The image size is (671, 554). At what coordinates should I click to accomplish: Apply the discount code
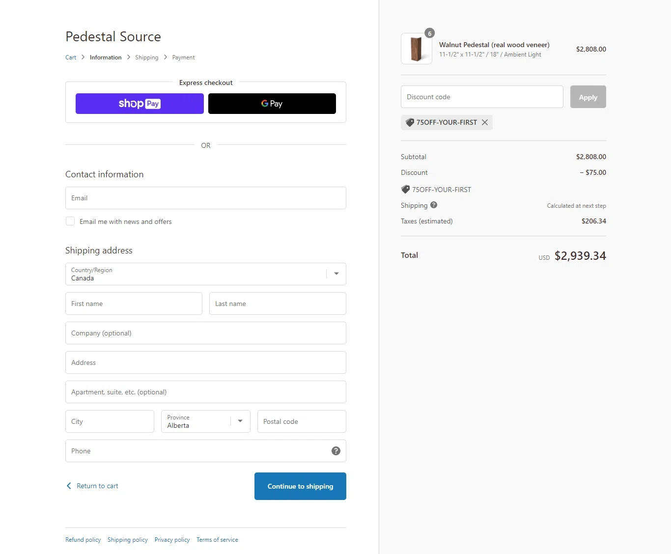coord(588,97)
